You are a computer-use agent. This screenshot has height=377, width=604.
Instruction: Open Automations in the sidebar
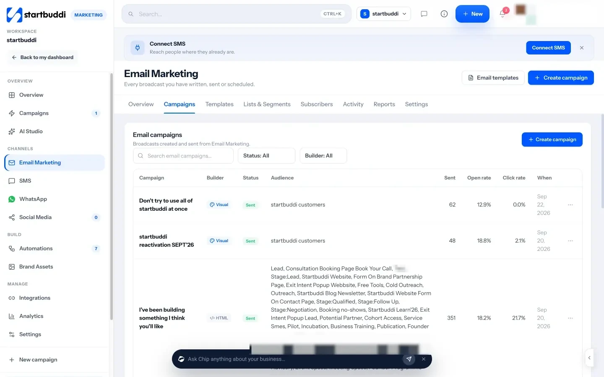coord(55,249)
